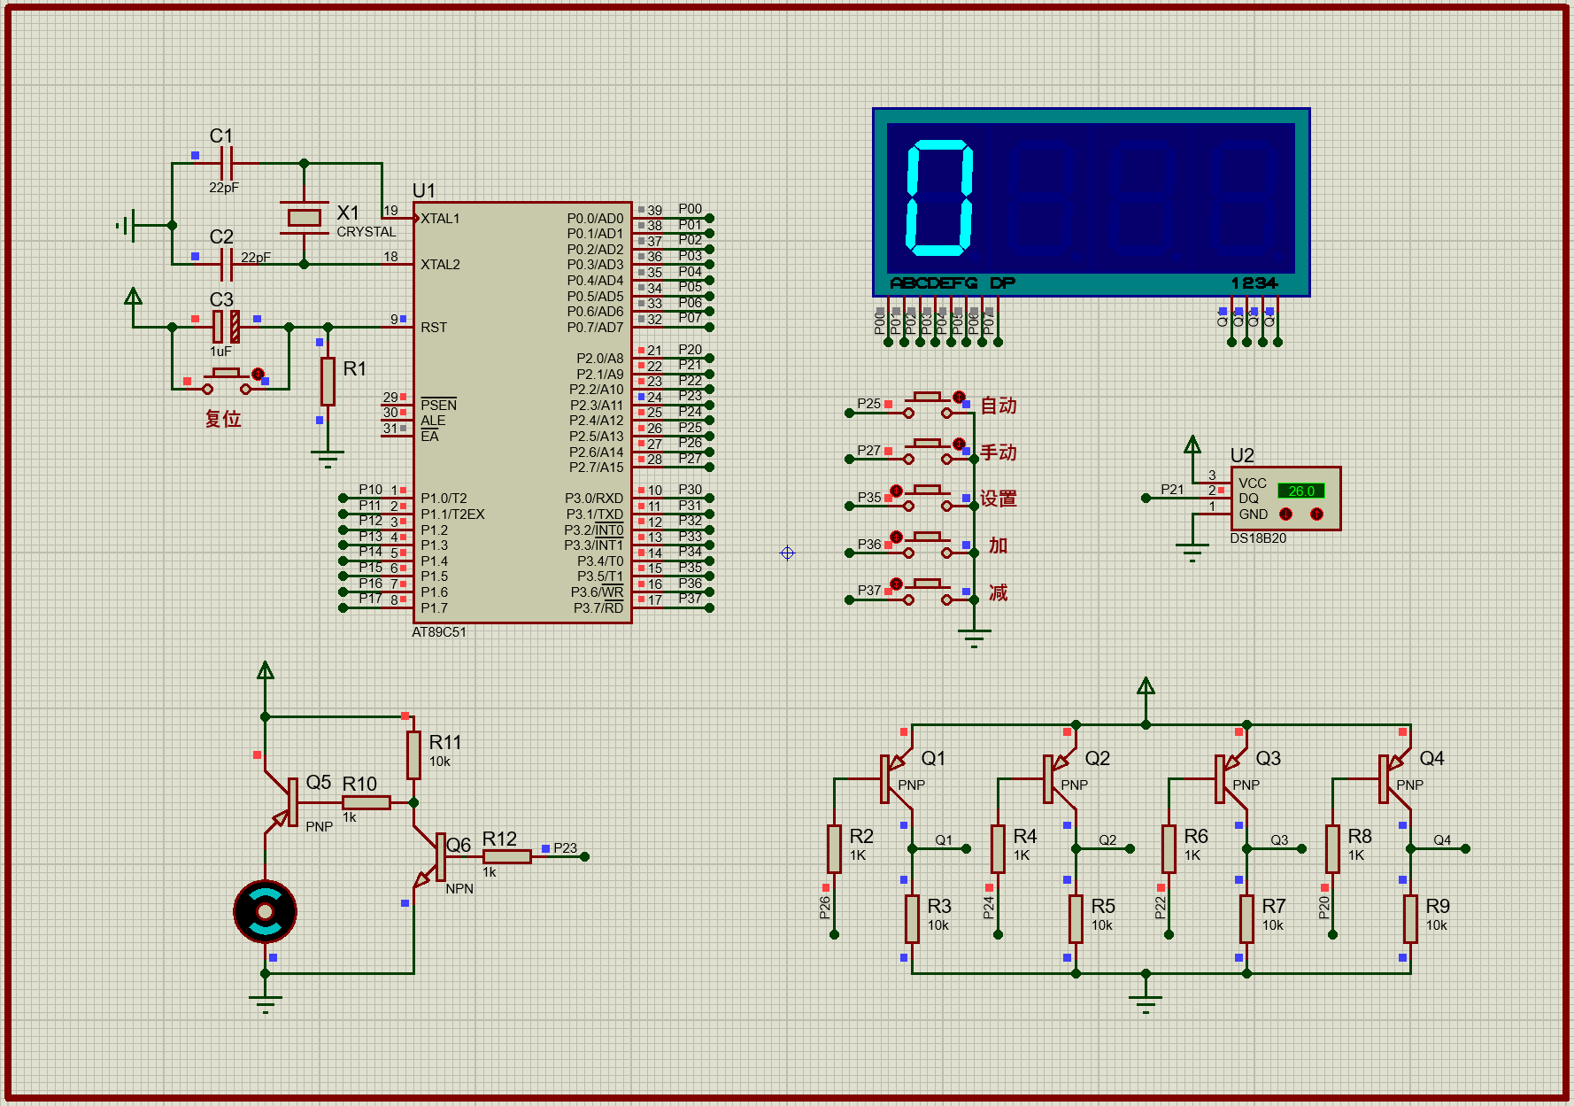Select the ground symbol below resistor R1
The width and height of the screenshot is (1574, 1106).
[328, 459]
